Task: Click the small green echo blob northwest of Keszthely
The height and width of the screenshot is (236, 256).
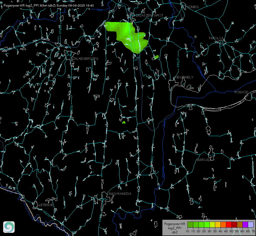Action: [157, 57]
